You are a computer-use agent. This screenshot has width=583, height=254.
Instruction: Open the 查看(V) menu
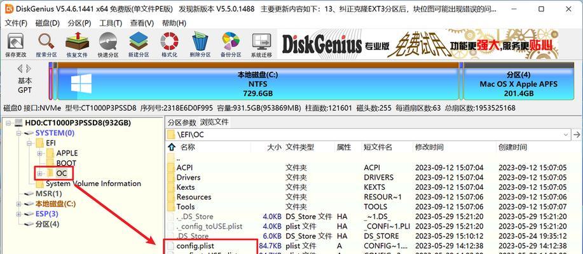click(x=142, y=23)
